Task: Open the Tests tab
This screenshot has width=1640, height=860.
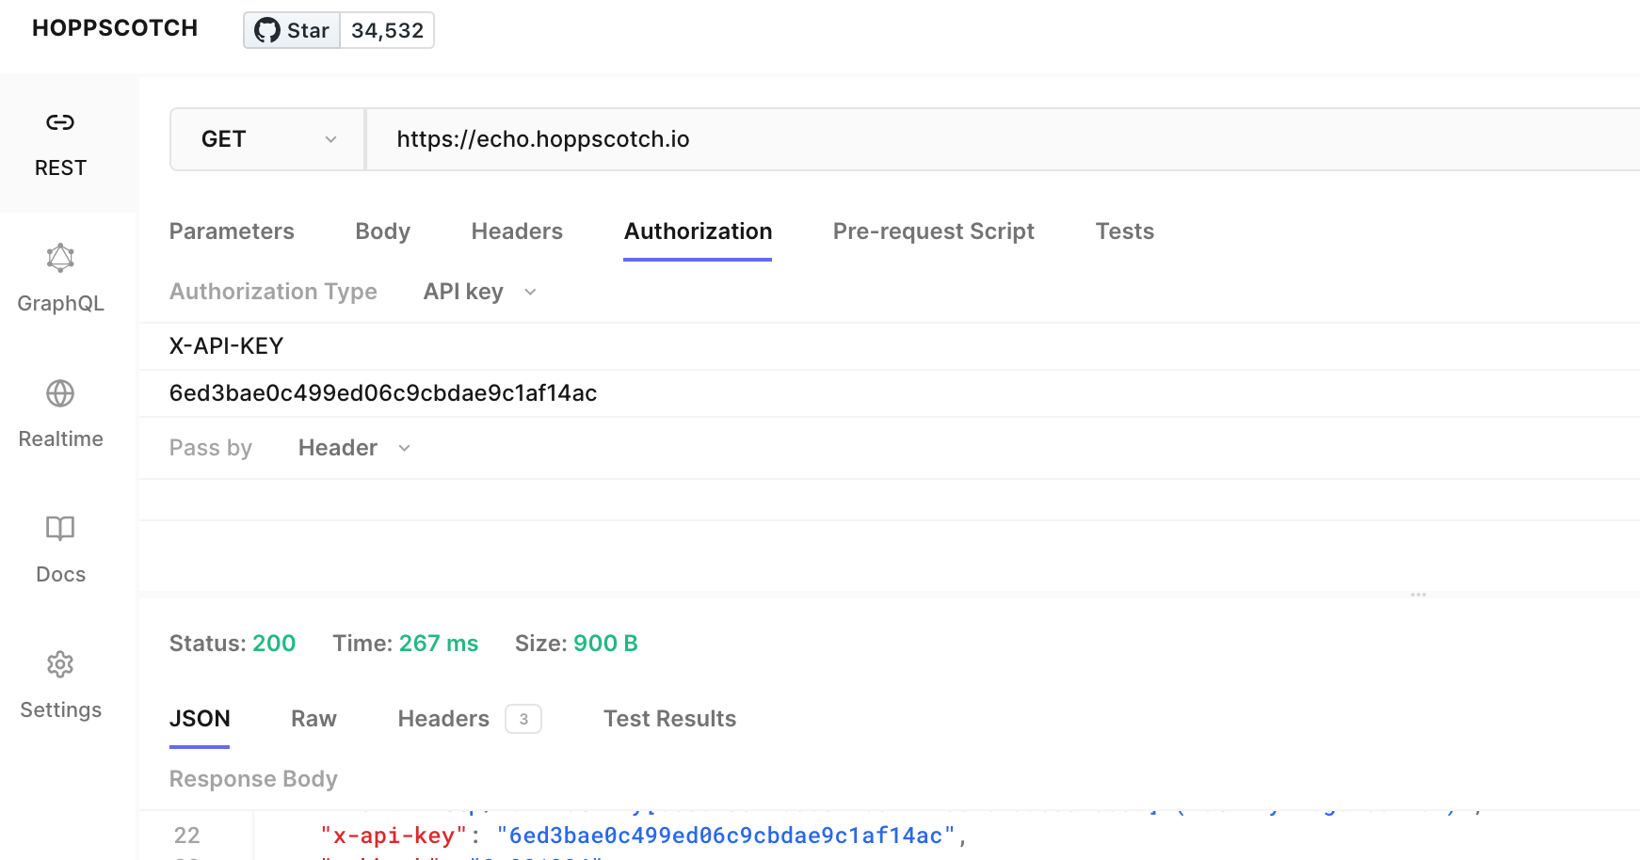Action: tap(1124, 231)
